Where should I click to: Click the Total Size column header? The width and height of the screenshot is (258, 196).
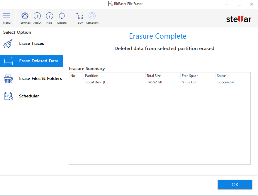pyautogui.click(x=163, y=76)
